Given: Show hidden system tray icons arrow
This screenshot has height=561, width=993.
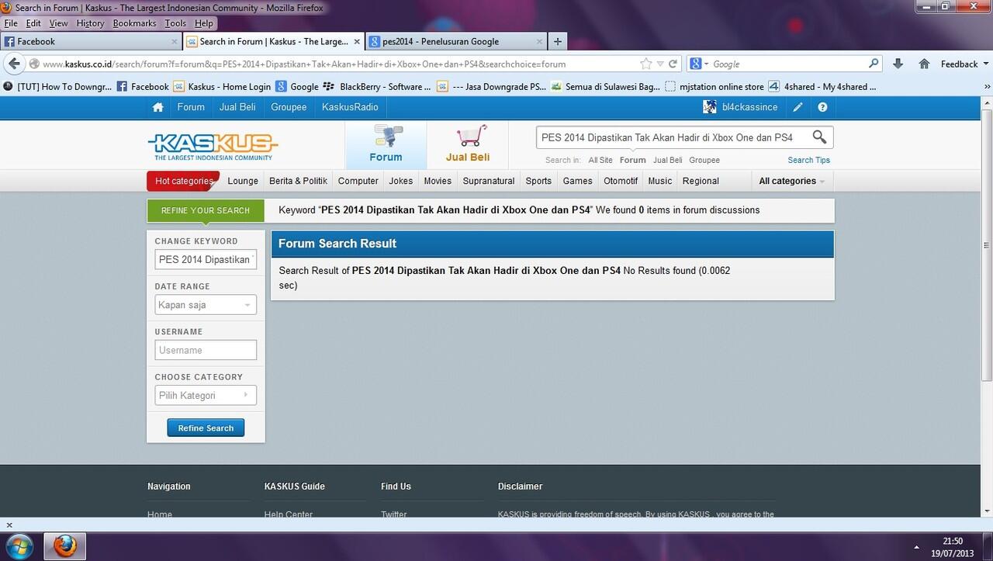Looking at the screenshot, I should click(x=918, y=546).
